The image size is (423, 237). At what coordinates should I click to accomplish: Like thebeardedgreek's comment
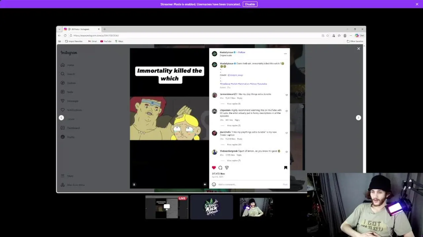(x=287, y=152)
